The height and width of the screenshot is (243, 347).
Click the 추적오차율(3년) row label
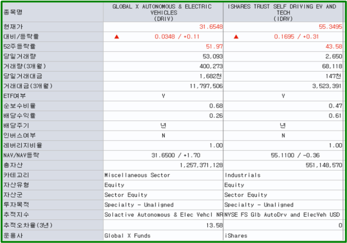click(28, 225)
